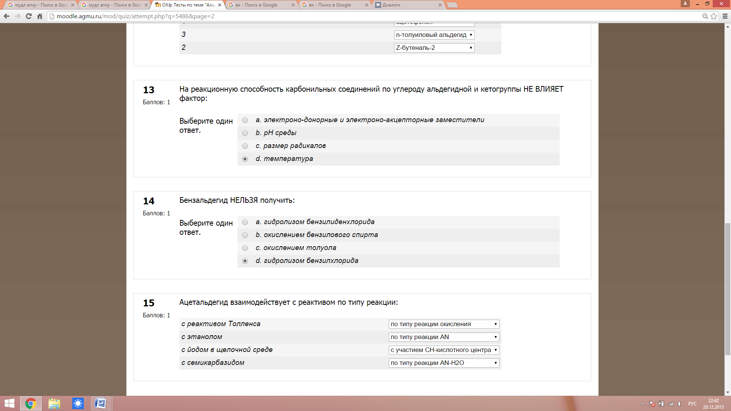Screen dimensions: 731x411
Task: Show hidden system tray icons
Action: [x=643, y=404]
